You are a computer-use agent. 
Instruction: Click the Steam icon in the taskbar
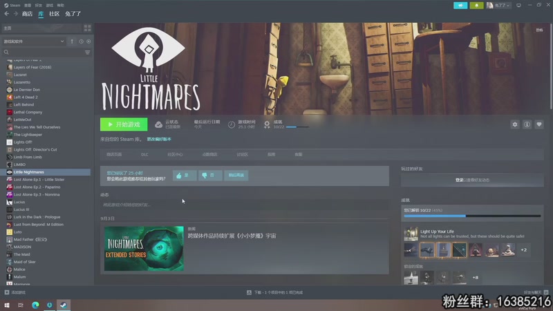[64, 305]
